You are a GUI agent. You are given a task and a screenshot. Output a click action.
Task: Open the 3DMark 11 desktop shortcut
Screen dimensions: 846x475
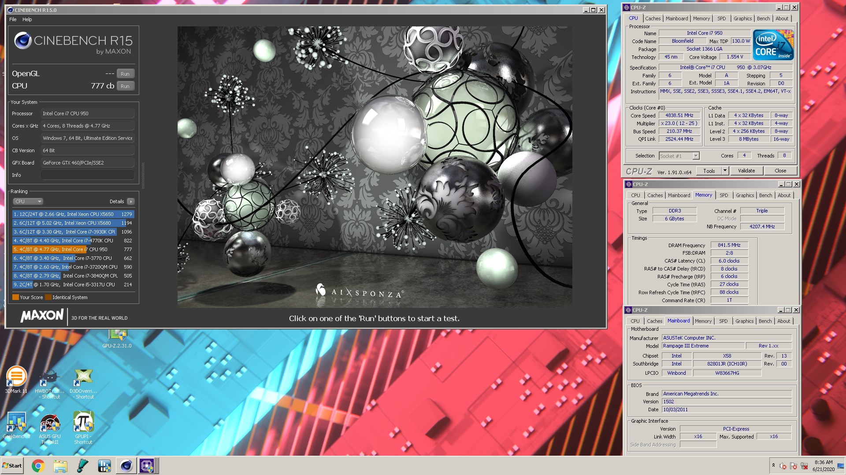tap(16, 380)
